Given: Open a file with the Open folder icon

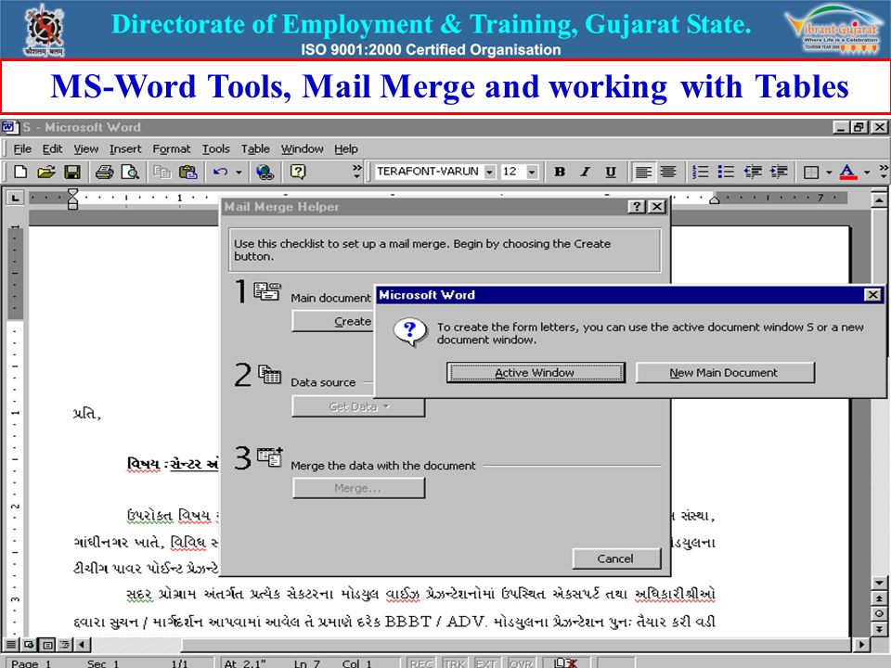Looking at the screenshot, I should [46, 172].
